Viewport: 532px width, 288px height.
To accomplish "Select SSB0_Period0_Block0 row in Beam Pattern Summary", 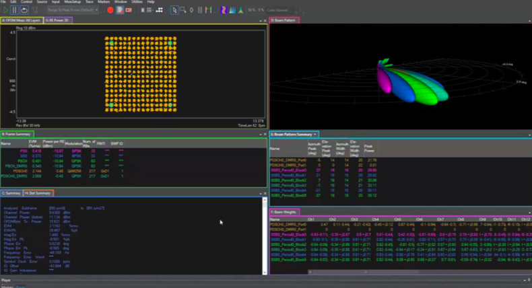I will [288, 170].
